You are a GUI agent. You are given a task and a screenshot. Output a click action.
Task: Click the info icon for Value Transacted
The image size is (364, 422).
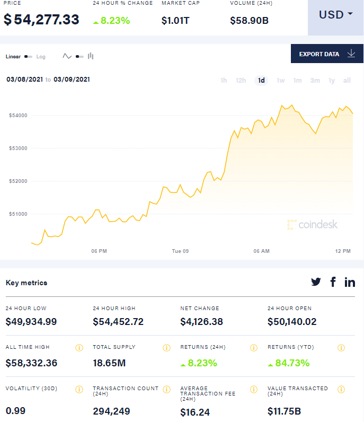pyautogui.click(x=341, y=389)
